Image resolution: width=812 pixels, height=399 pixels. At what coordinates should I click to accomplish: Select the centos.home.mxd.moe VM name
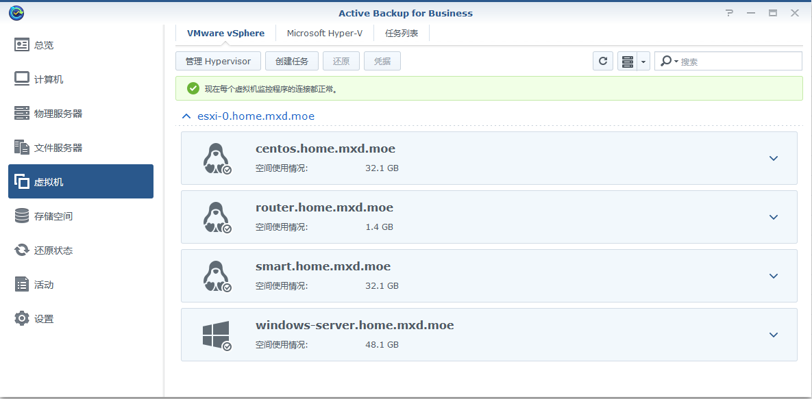coord(325,149)
